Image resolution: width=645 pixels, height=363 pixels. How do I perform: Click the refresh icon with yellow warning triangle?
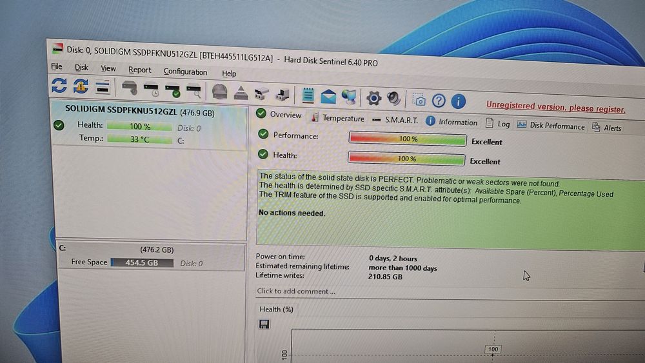[x=81, y=86]
